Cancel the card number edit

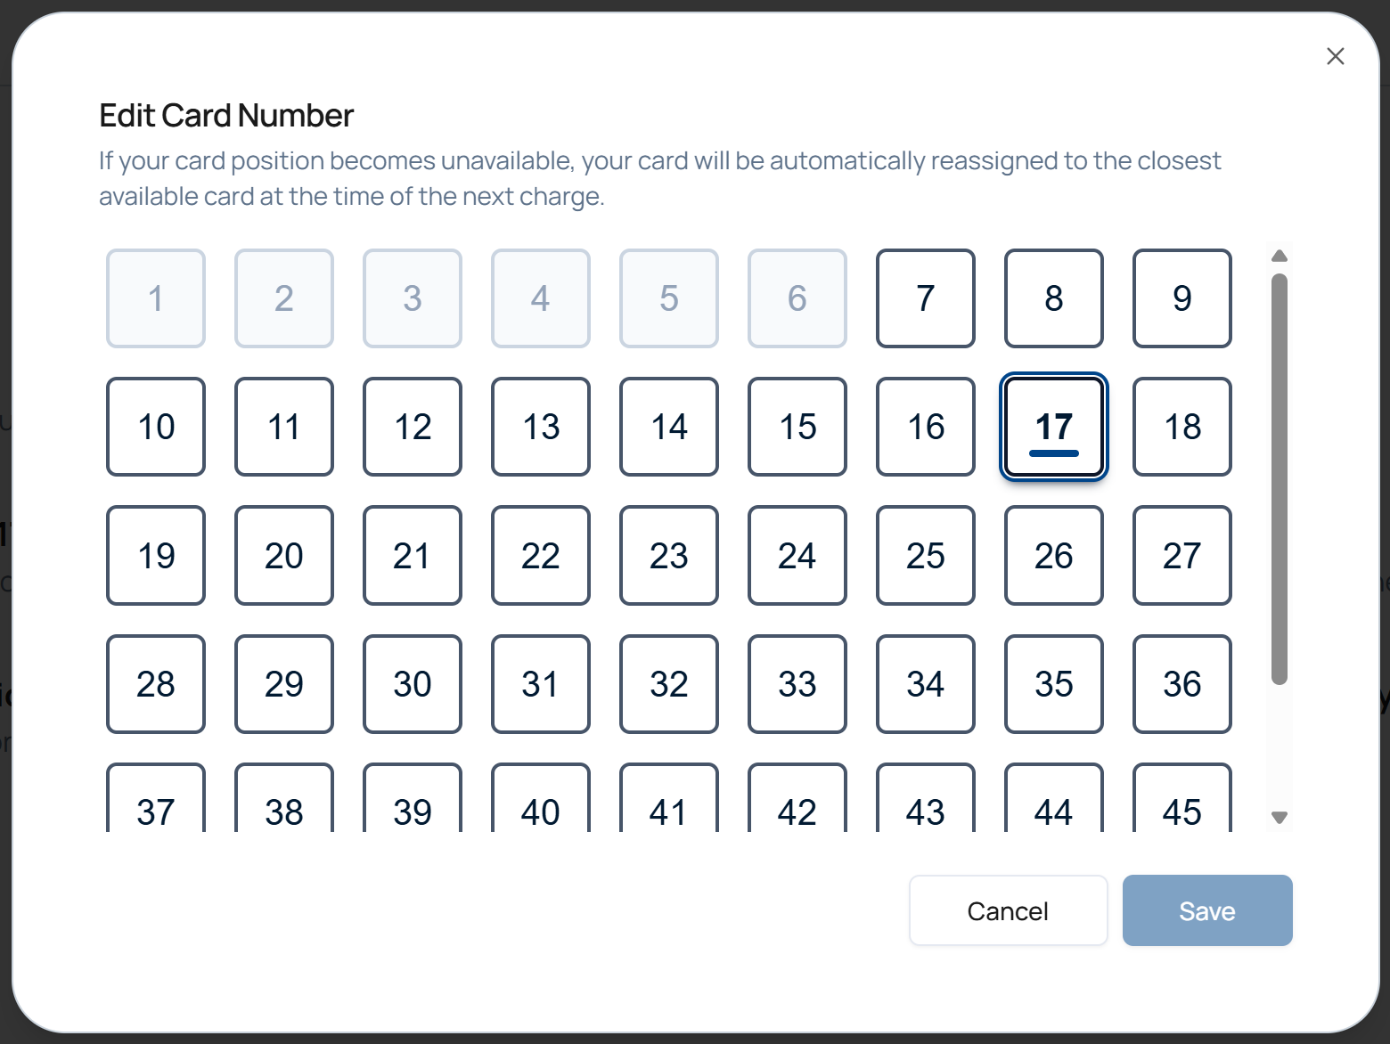pyautogui.click(x=1008, y=910)
